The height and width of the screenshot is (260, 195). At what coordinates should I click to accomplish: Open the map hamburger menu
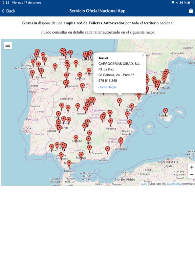click(x=8, y=45)
